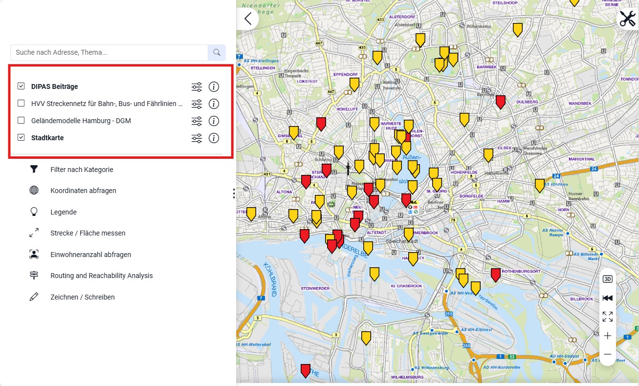Show info for HVV Streckennetz layer
This screenshot has width=639, height=386.
tap(214, 104)
